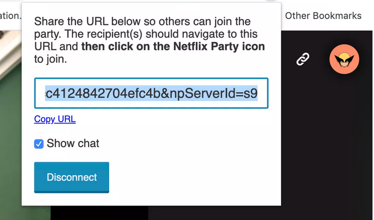
Task: Click the chain link icon beside the avatar
Action: [302, 60]
